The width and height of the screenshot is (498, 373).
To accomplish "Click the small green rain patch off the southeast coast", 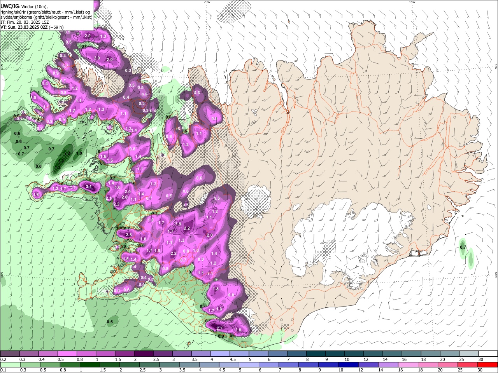I will 471,258.
